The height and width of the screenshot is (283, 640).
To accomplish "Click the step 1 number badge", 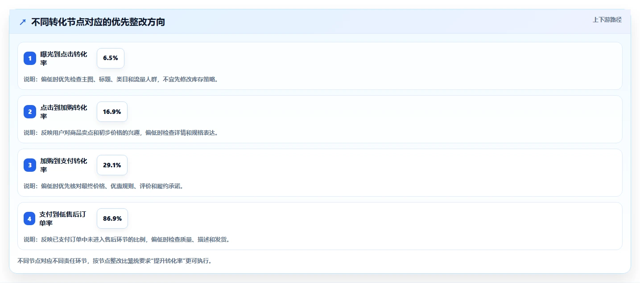I will pos(30,58).
